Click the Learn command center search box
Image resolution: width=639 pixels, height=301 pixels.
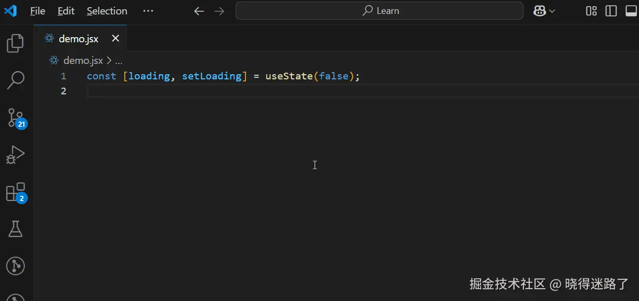pyautogui.click(x=380, y=11)
